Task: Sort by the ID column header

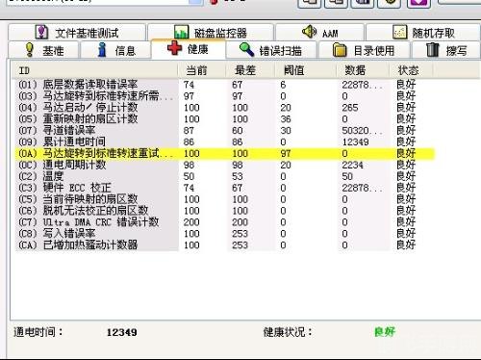Action: pyautogui.click(x=95, y=70)
